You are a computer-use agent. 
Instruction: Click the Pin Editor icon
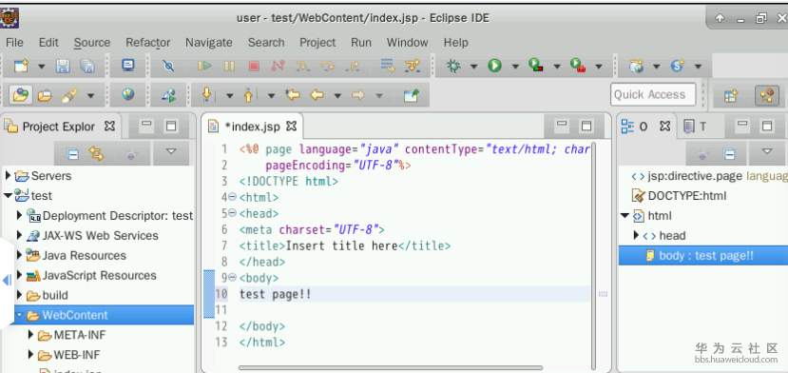[412, 94]
